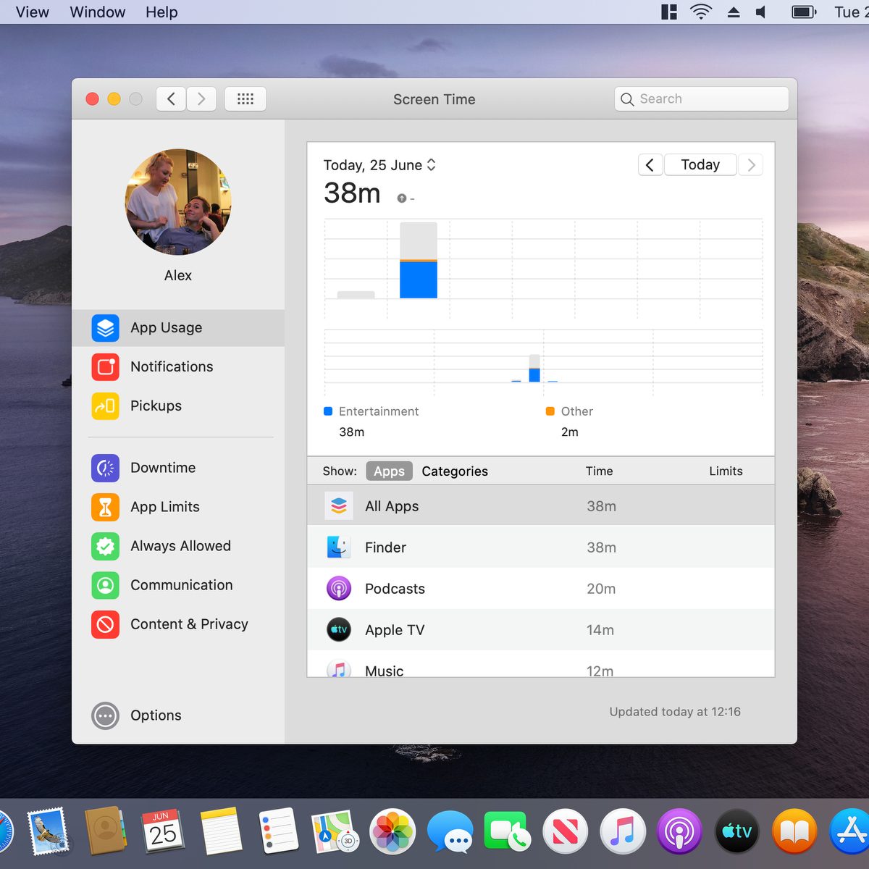Image resolution: width=869 pixels, height=869 pixels.
Task: Open Books from the Dock
Action: 794,831
